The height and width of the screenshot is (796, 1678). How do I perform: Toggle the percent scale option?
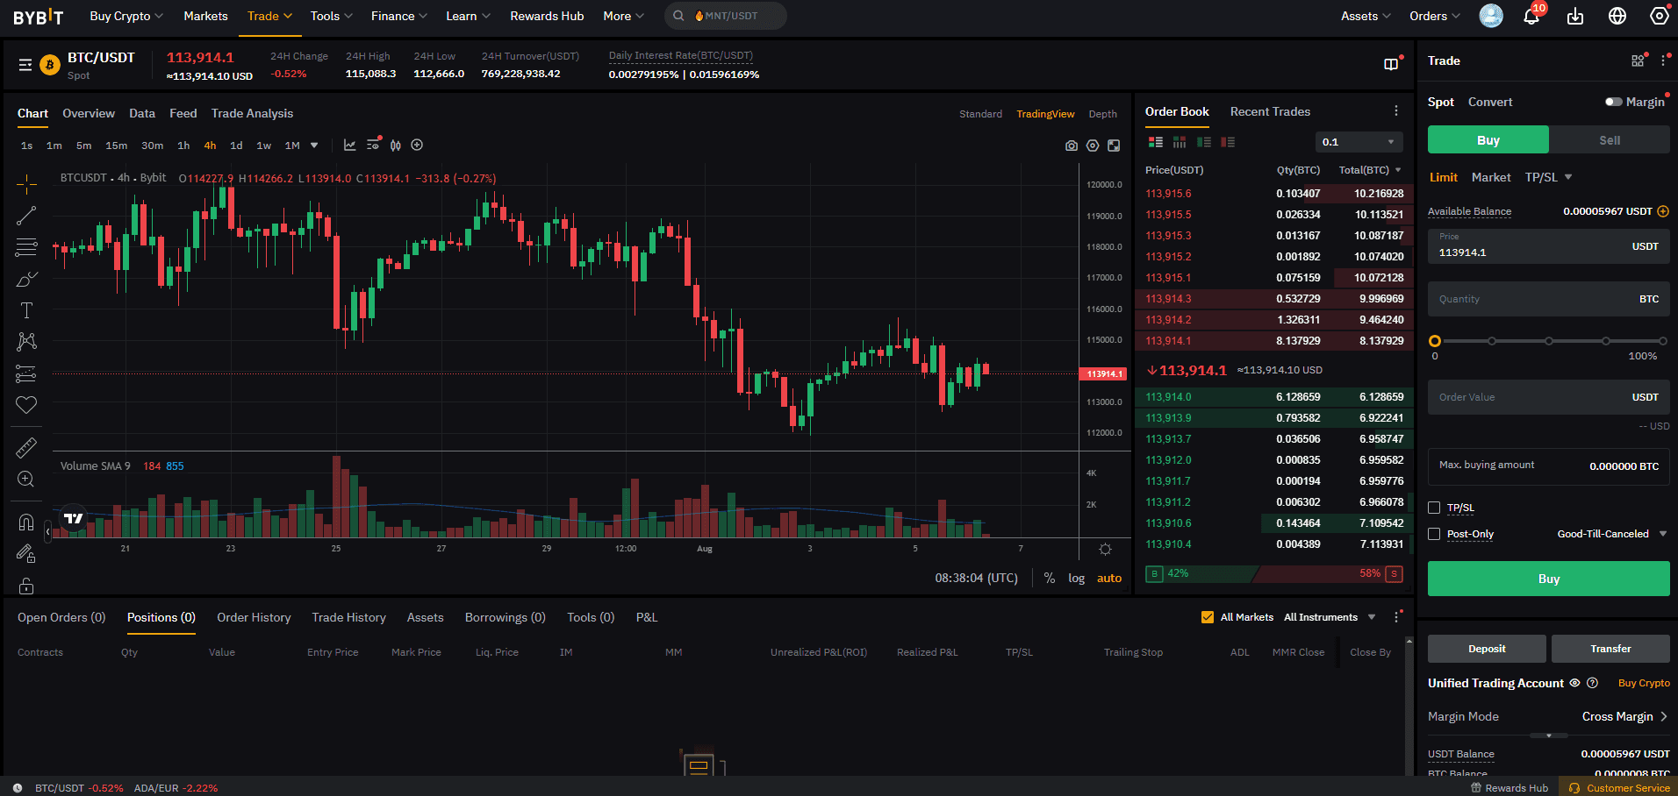[x=1050, y=579]
